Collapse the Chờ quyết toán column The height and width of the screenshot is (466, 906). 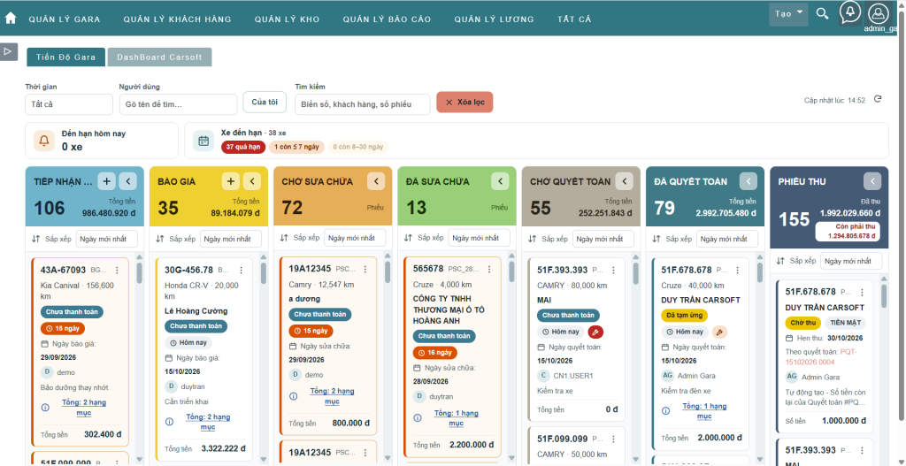[x=625, y=181]
